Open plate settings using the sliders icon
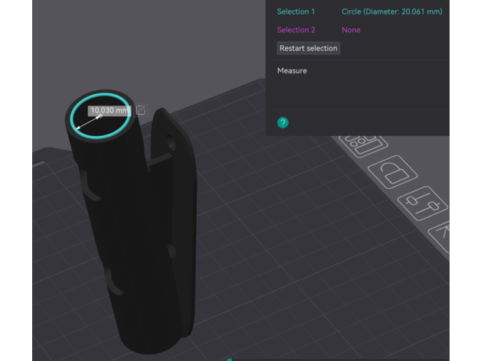The height and width of the screenshot is (361, 481). (422, 204)
